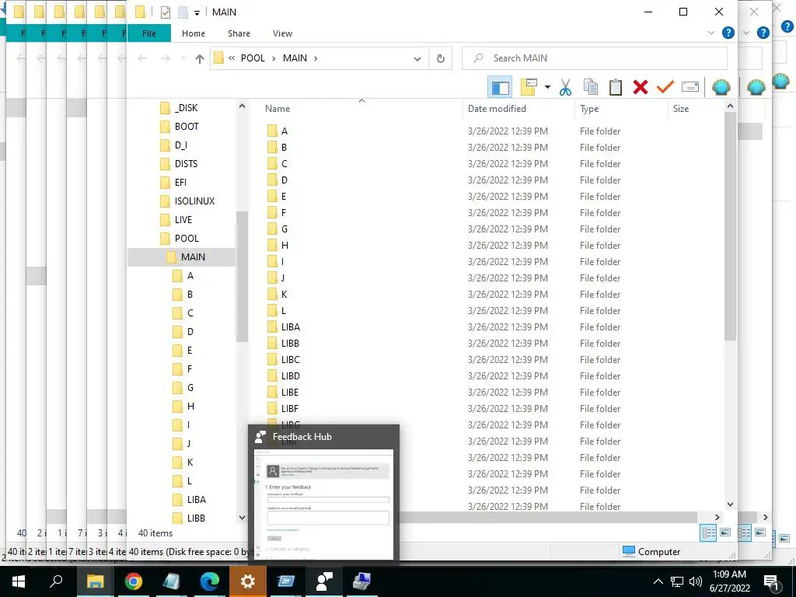Sort by Type column header

[589, 109]
